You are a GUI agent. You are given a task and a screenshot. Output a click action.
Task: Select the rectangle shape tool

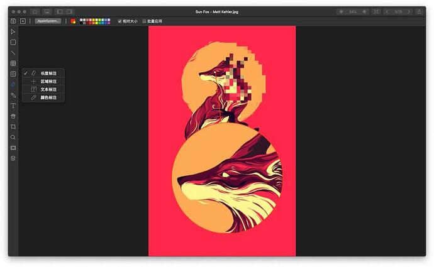[13, 42]
